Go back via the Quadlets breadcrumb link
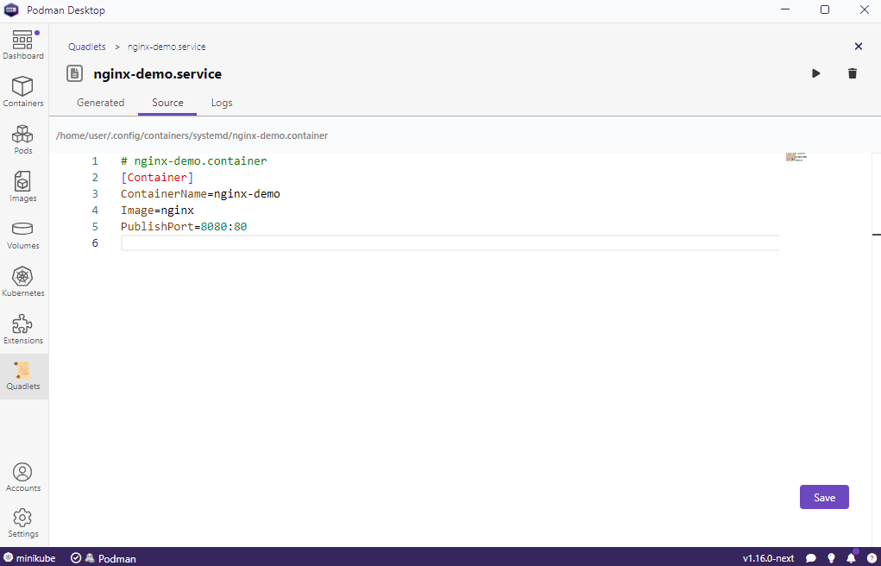 (87, 47)
